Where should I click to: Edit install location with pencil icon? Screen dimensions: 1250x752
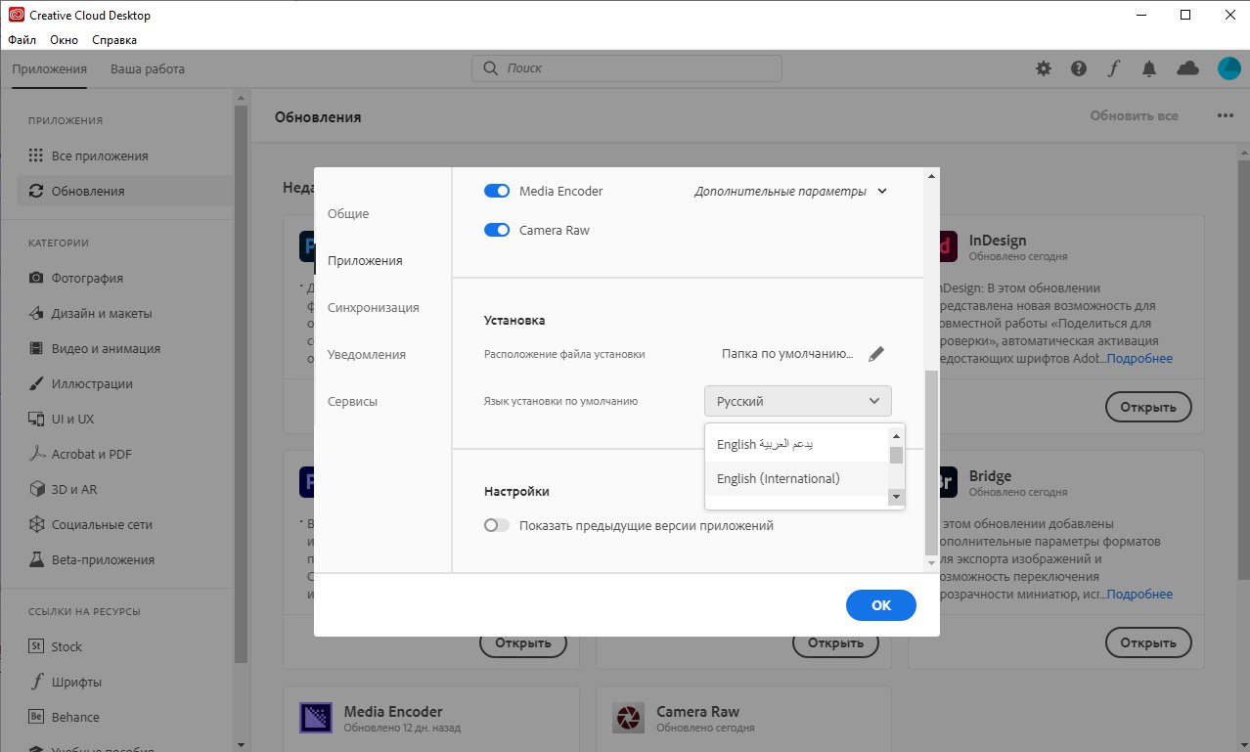[x=876, y=354]
